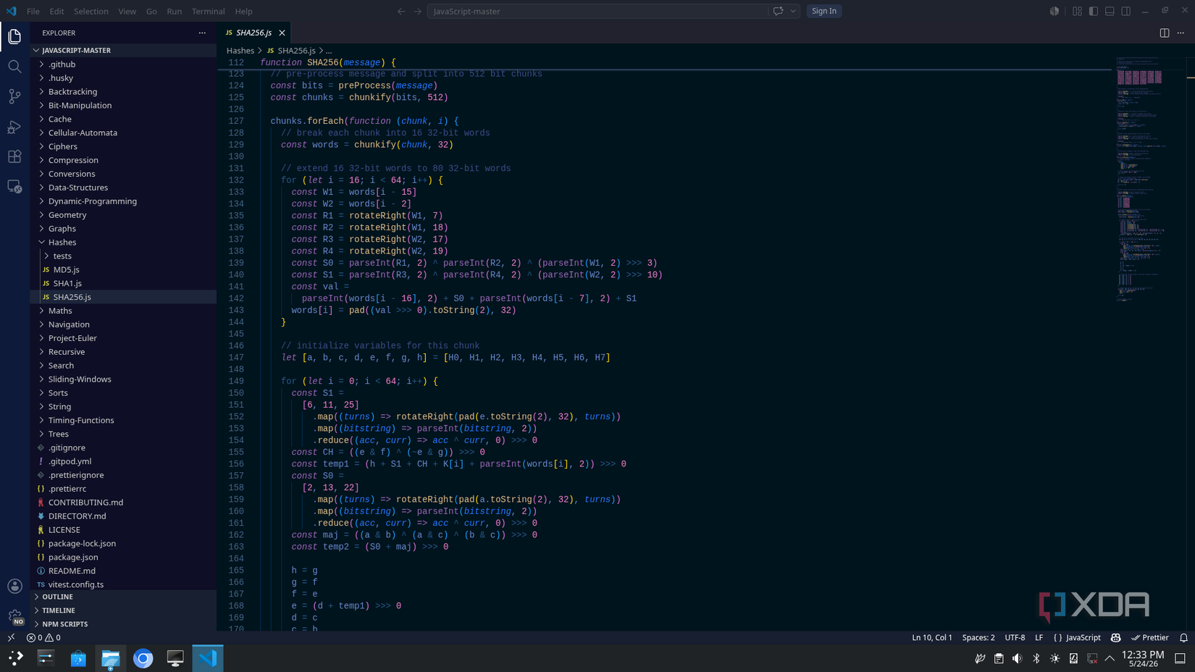The height and width of the screenshot is (672, 1195).
Task: Open Run and Debug view
Action: tap(14, 127)
